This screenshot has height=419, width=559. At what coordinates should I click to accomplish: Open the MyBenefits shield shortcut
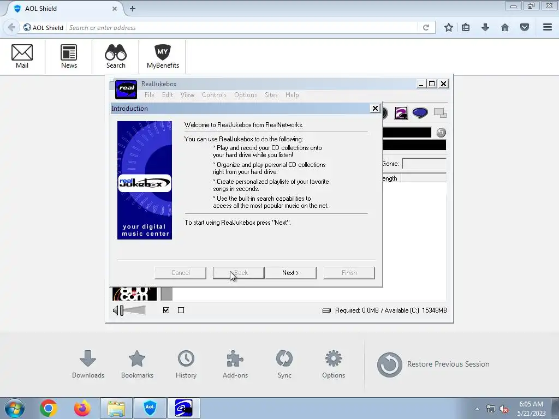[163, 56]
